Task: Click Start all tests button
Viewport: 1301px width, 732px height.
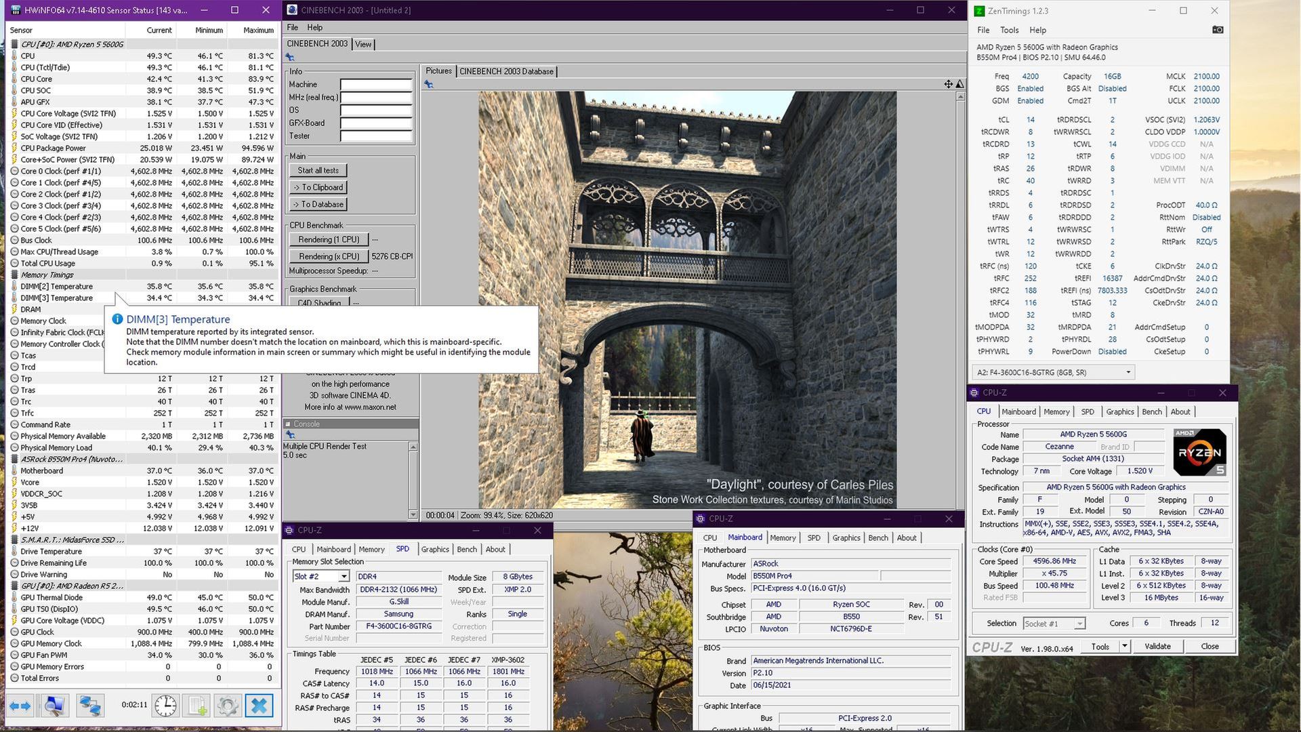Action: 318,170
